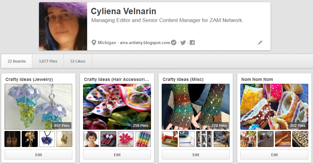Switch to the 3,677 Pins tab
Screen dimensions: 313x164
pos(48,61)
